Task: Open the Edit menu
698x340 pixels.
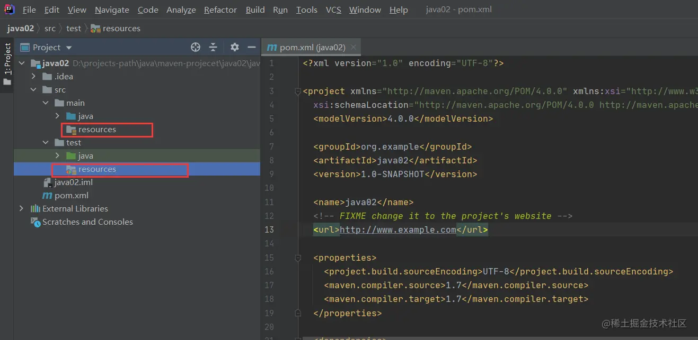Action: (x=52, y=10)
